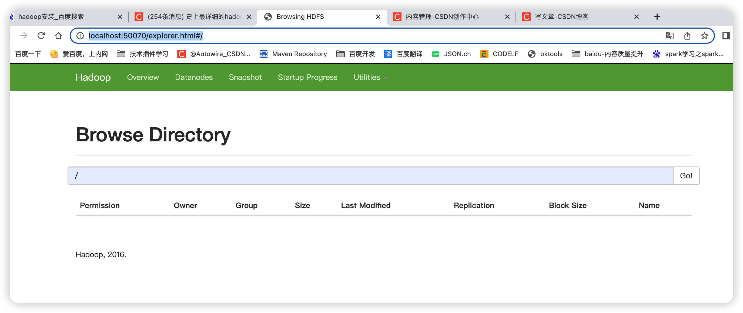Open the Snapshot page
Screen dimensions: 743x313
[x=245, y=77]
